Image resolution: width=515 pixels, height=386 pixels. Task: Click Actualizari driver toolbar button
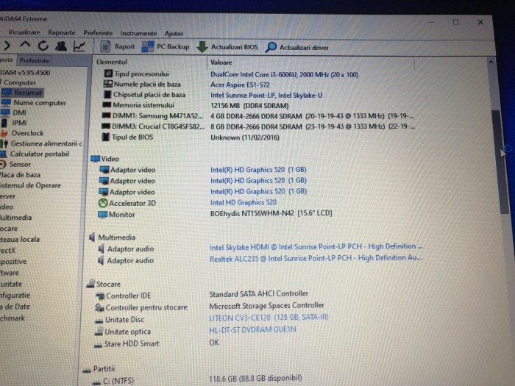coord(297,47)
